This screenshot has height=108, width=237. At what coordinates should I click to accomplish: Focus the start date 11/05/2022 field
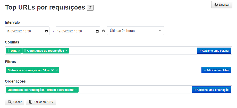(27, 31)
